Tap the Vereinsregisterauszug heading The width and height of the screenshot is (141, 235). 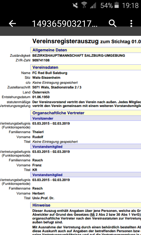66,41
